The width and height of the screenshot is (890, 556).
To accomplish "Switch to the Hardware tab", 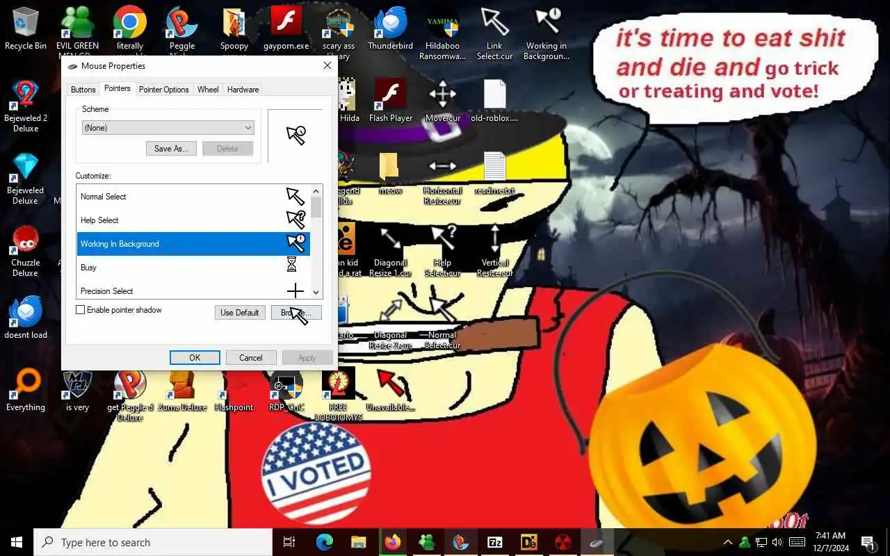I will (x=243, y=90).
